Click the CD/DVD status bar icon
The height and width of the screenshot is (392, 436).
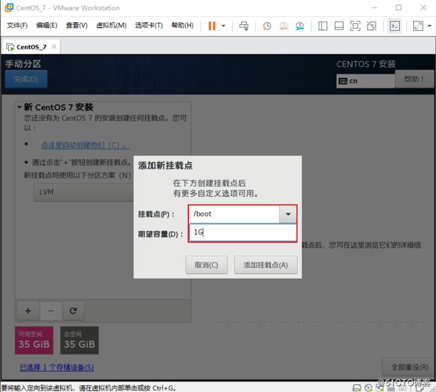(x=368, y=388)
